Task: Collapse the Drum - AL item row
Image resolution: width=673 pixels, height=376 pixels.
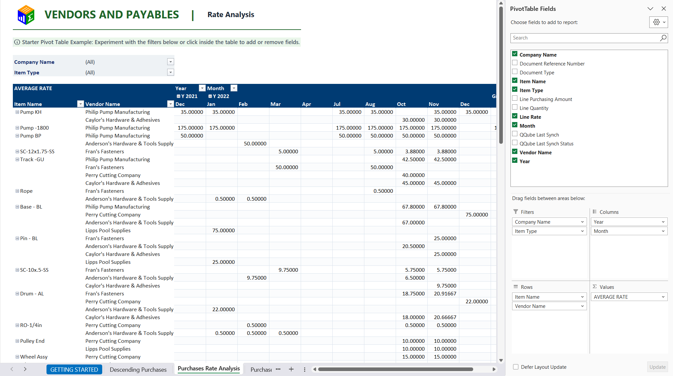Action: (17, 293)
